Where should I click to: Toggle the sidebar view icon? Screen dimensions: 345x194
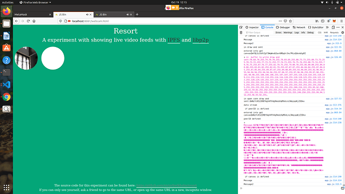tap(322, 21)
